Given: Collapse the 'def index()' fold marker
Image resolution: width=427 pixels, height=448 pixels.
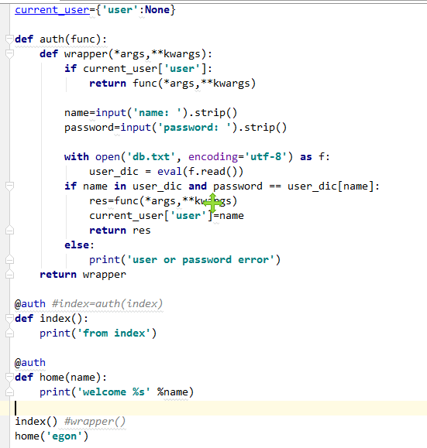Looking at the screenshot, I should [x=9, y=318].
